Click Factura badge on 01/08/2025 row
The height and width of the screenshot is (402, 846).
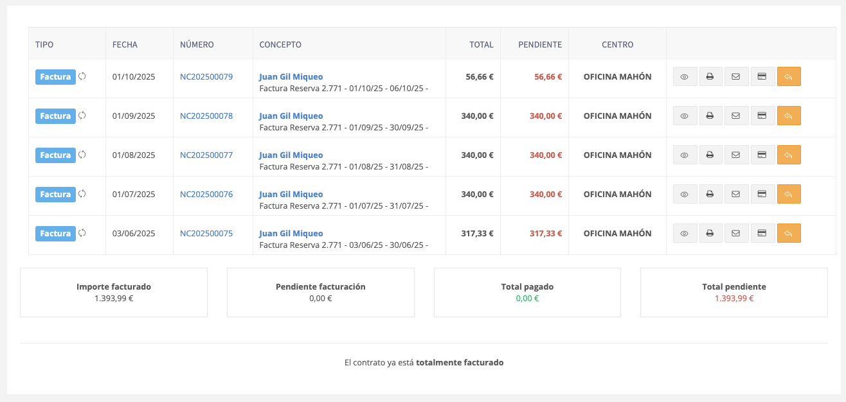point(55,155)
